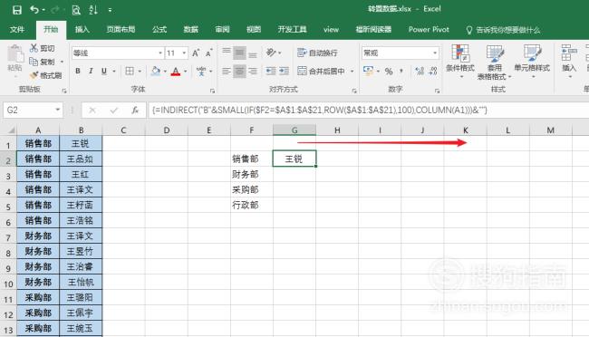Viewport: 589px width, 337px height.
Task: Click the Select All corner triangle
Action: click(x=11, y=130)
